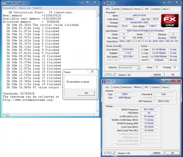
Task: Close the Finish dialog with its X button
Action: [92, 71]
